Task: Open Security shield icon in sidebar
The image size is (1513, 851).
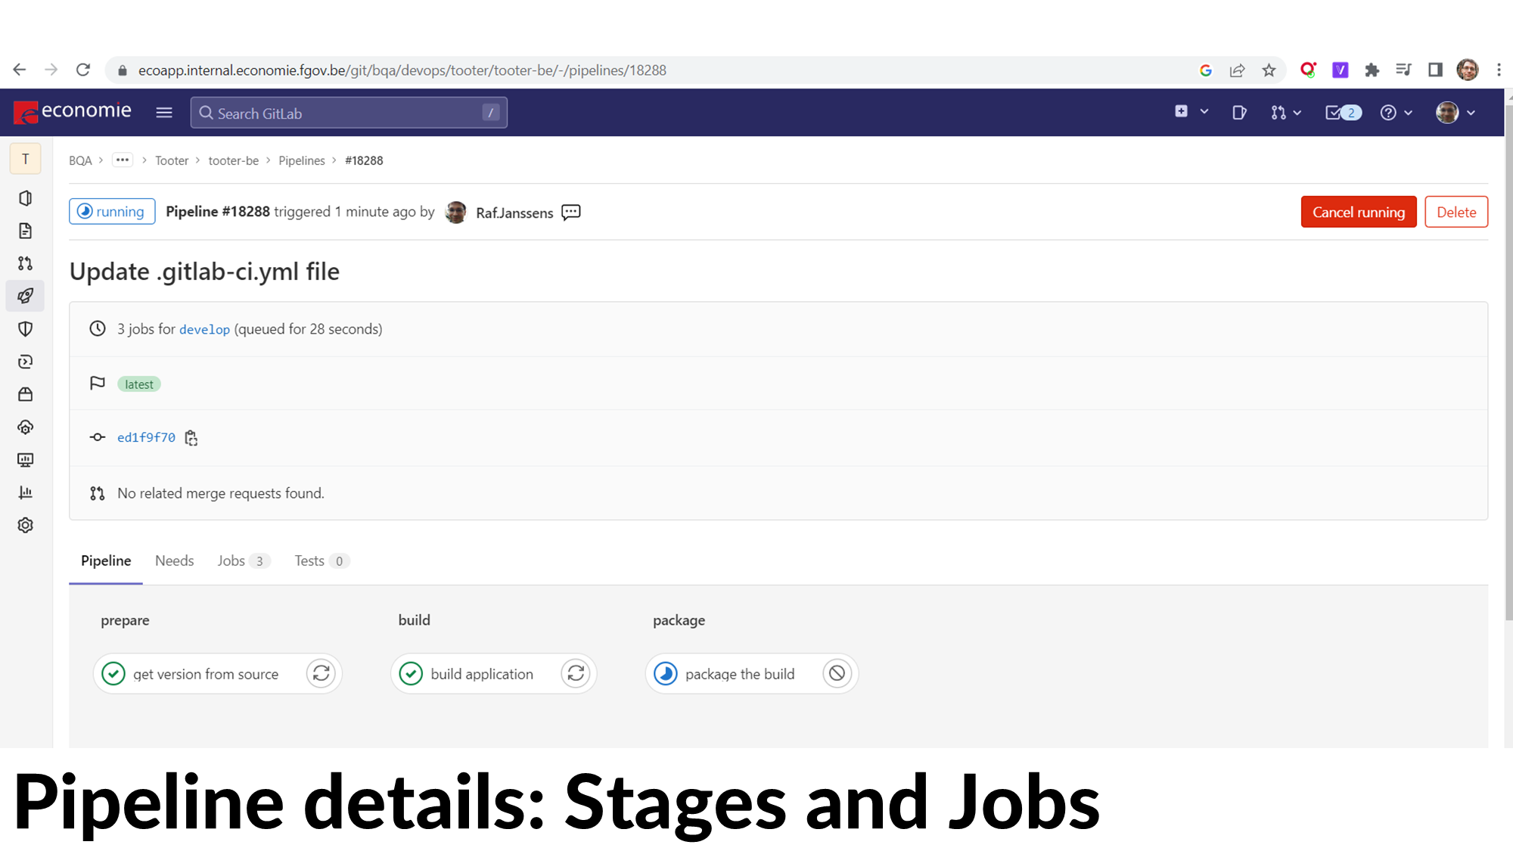Action: coord(25,329)
